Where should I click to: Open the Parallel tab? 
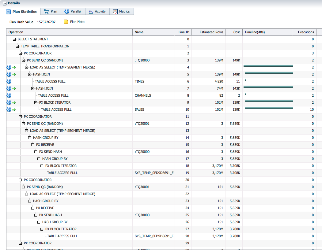click(73, 12)
